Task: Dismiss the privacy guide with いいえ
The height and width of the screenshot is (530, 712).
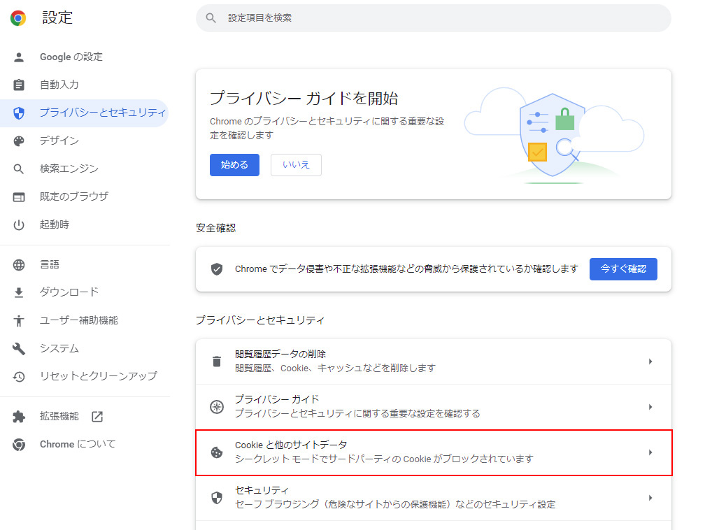Action: (x=296, y=165)
